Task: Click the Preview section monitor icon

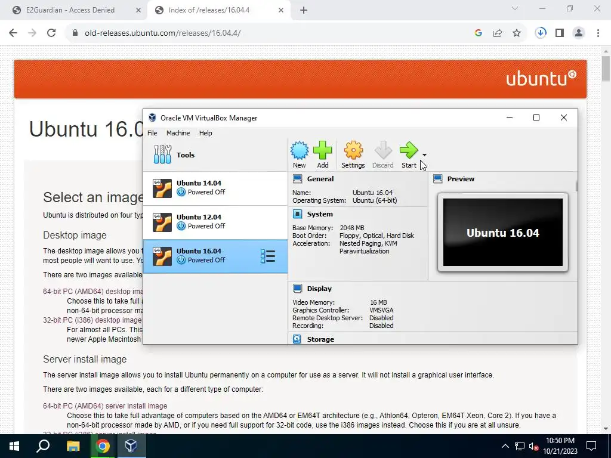Action: pyautogui.click(x=437, y=179)
